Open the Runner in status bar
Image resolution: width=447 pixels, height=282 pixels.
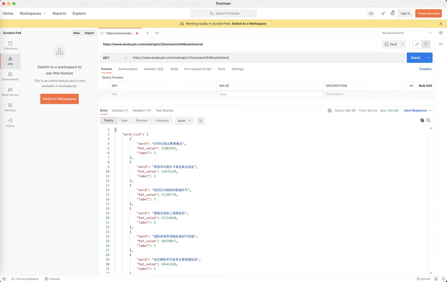[x=423, y=279]
